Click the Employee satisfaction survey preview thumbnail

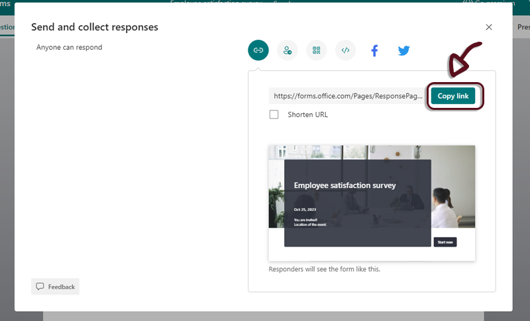click(372, 203)
